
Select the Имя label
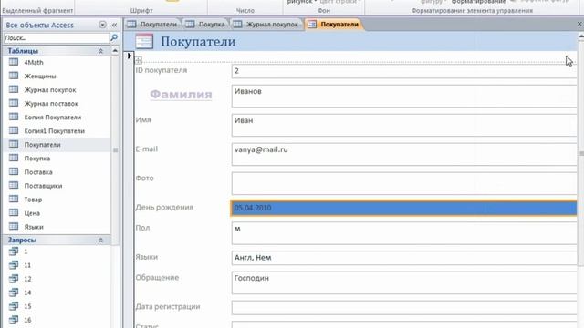143,119
